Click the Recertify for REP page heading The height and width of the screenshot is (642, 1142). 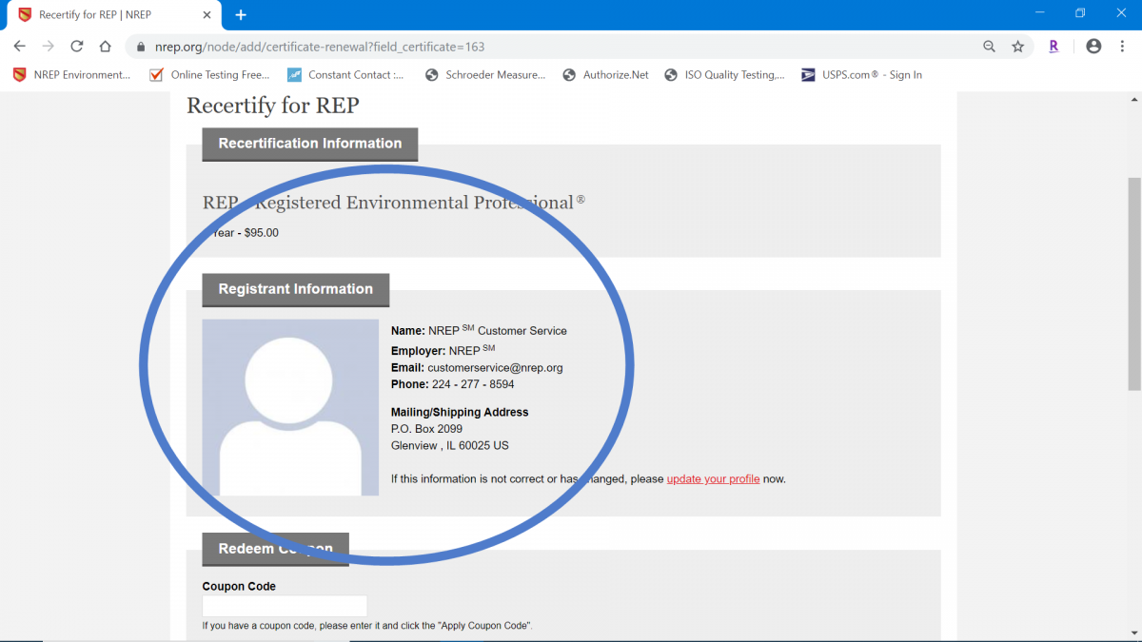(x=273, y=106)
